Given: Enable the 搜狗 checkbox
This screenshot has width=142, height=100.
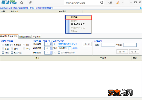Looking at the screenshot, I should [x=12, y=49].
